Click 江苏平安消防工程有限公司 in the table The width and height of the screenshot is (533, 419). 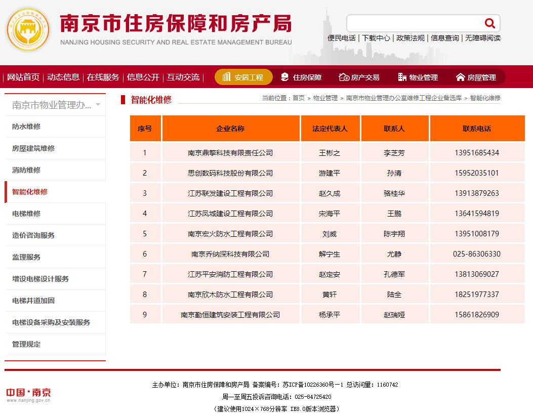[x=230, y=274]
